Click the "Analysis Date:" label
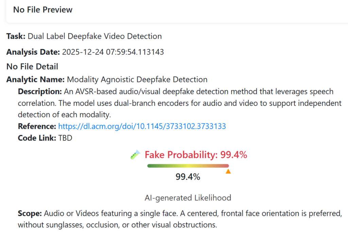 33,52
